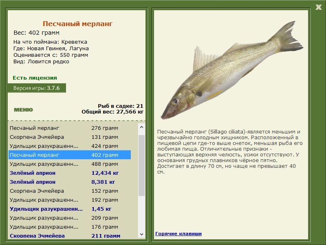
Task: Click the Песчаный мерланг title heading
Action: (77, 24)
